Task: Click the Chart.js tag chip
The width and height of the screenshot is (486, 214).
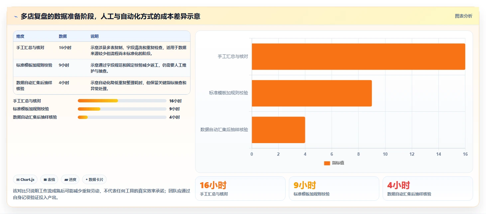Action: (26, 180)
